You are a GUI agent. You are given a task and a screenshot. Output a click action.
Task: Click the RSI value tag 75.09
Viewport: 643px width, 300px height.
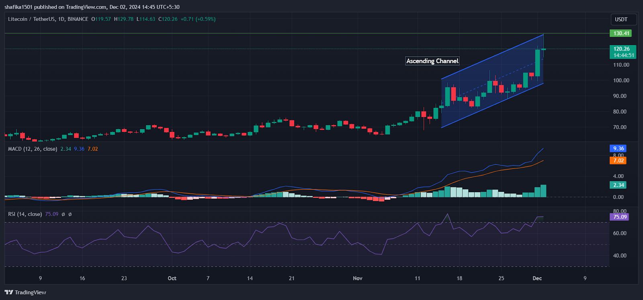[619, 217]
